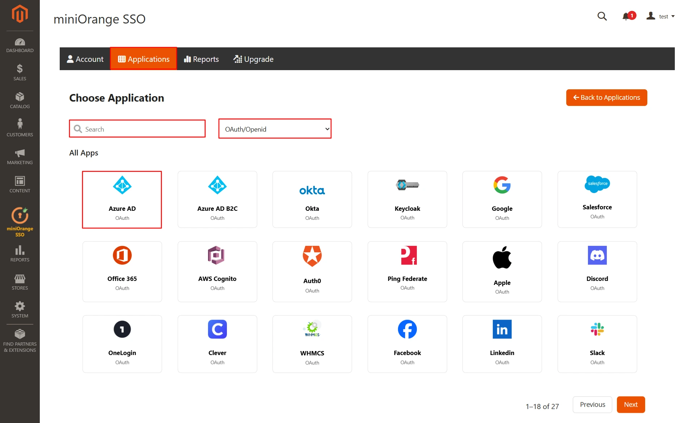The image size is (694, 423).
Task: Select the Discord application tile
Action: [597, 271]
